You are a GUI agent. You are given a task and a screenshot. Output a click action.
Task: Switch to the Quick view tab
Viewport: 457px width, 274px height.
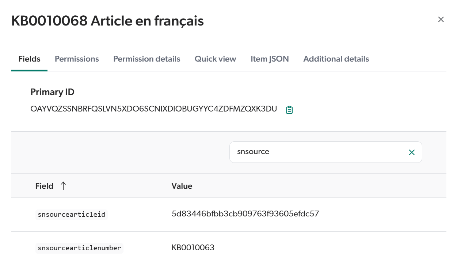[215, 59]
